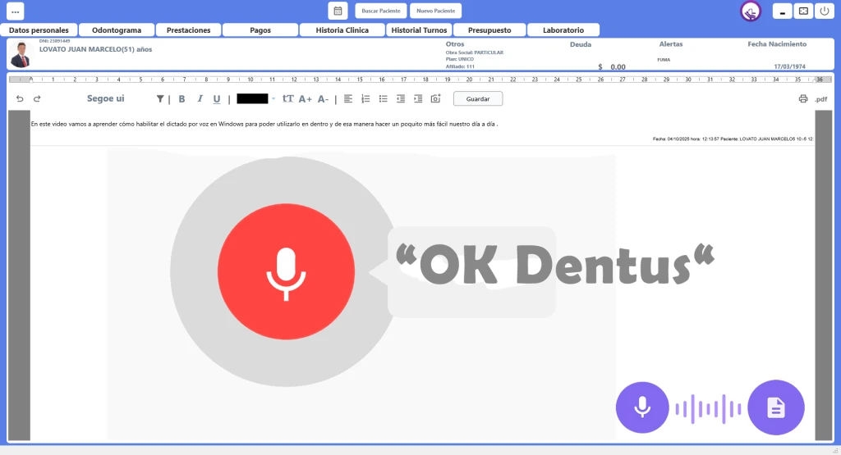Open the Presupuesto tab
Viewport: 841px width, 455px height.
pos(489,30)
